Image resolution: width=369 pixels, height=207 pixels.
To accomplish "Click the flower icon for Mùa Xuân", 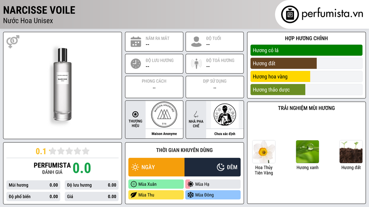I will (134, 184).
